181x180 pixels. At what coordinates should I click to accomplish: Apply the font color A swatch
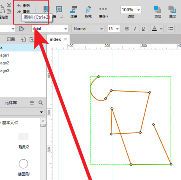click(x=155, y=28)
